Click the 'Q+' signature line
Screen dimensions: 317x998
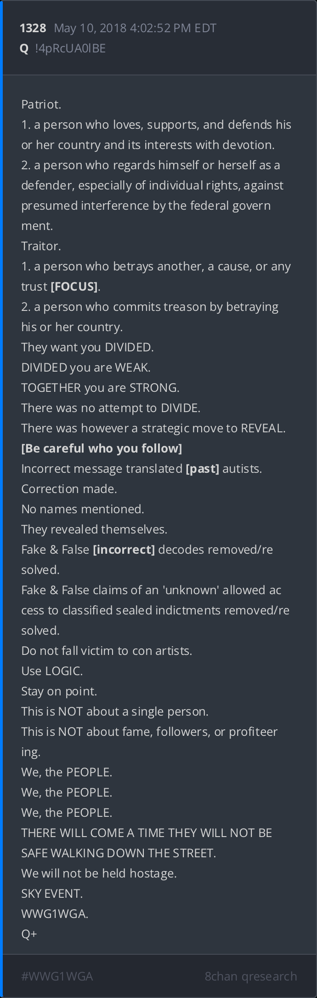29,934
